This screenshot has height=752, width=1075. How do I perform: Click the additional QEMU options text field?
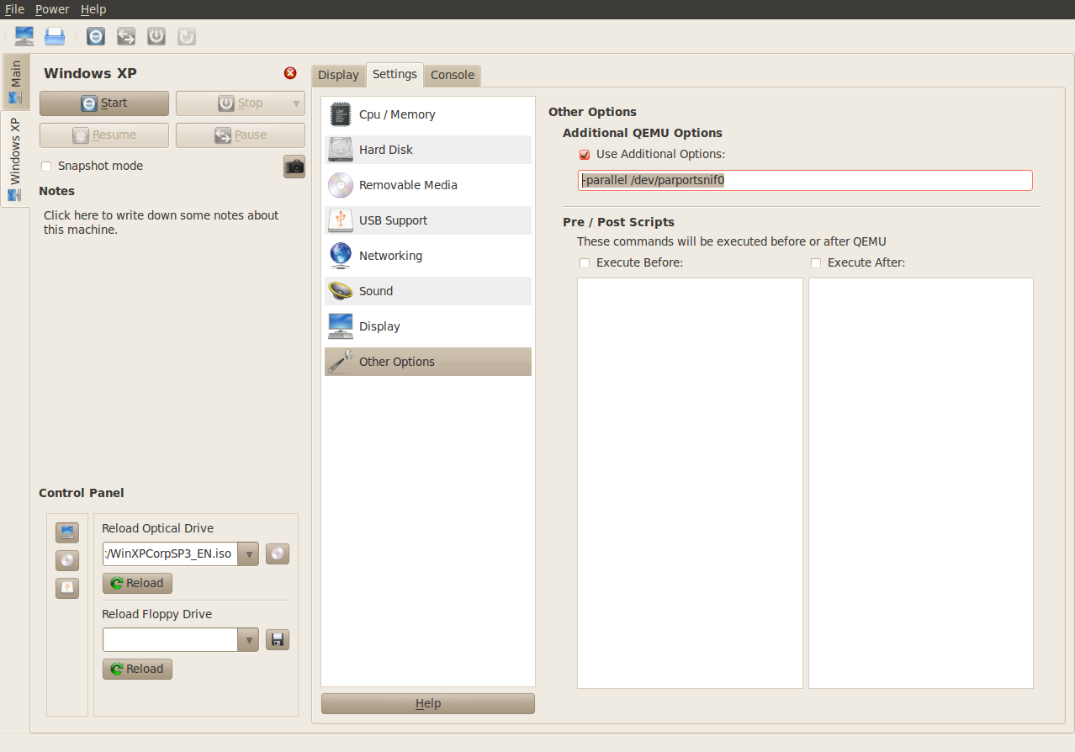click(805, 181)
